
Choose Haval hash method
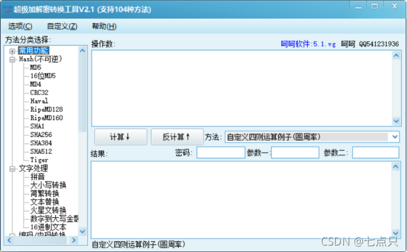click(39, 101)
